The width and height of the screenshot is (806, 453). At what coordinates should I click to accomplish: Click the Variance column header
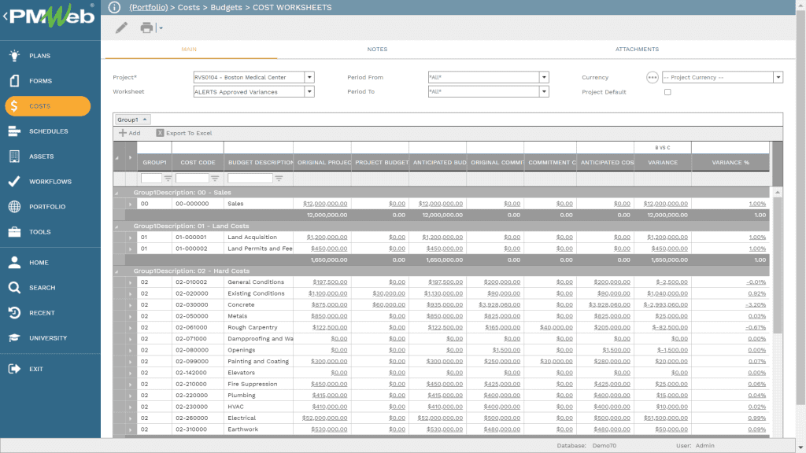tap(663, 162)
